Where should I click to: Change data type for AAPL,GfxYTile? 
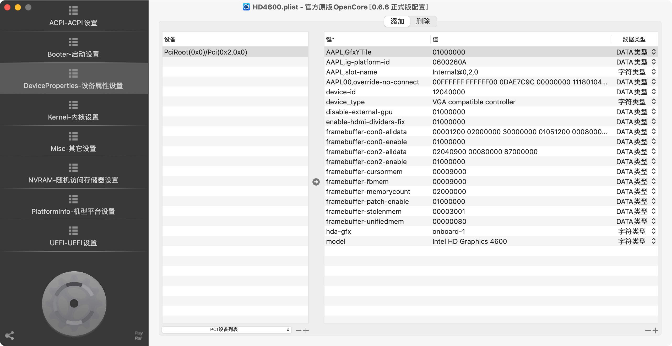click(x=653, y=52)
